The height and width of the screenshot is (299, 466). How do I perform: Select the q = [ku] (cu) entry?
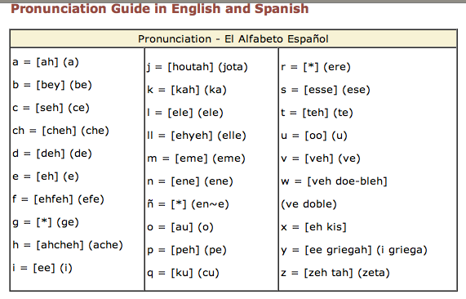[183, 273]
